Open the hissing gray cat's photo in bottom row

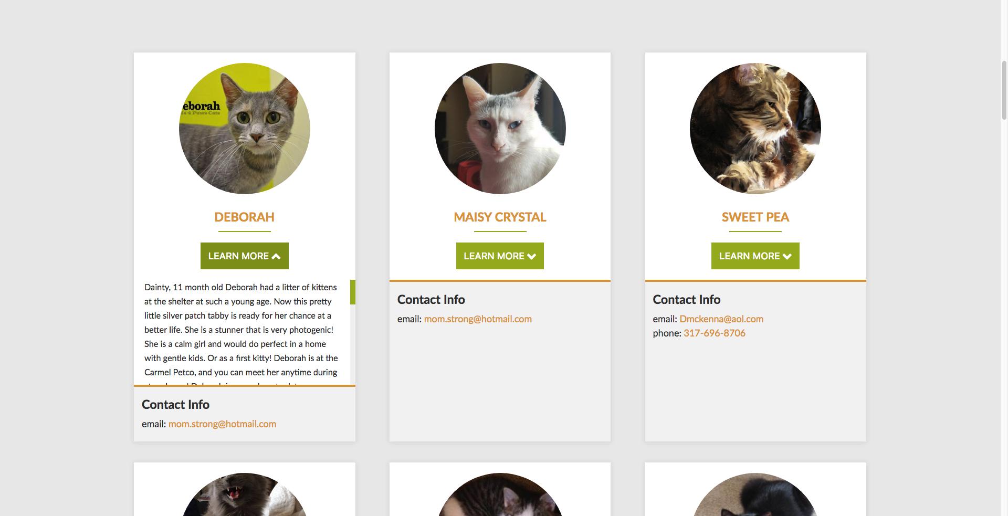point(244,494)
